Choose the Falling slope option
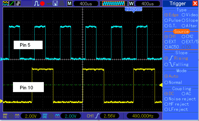Viewport: 199px width, 121px height. [x=177, y=64]
